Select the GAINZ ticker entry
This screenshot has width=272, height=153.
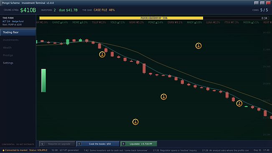[60, 23]
